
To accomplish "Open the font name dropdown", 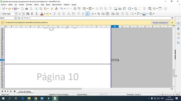I will point(16,14).
